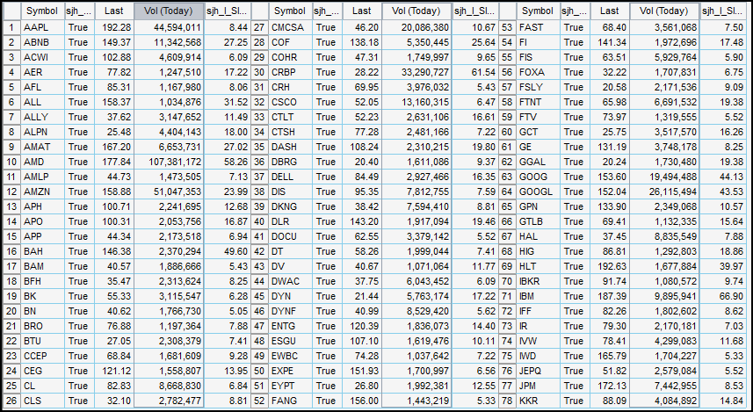The width and height of the screenshot is (753, 412).
Task: Click IBM value 66.90
Action: point(723,296)
